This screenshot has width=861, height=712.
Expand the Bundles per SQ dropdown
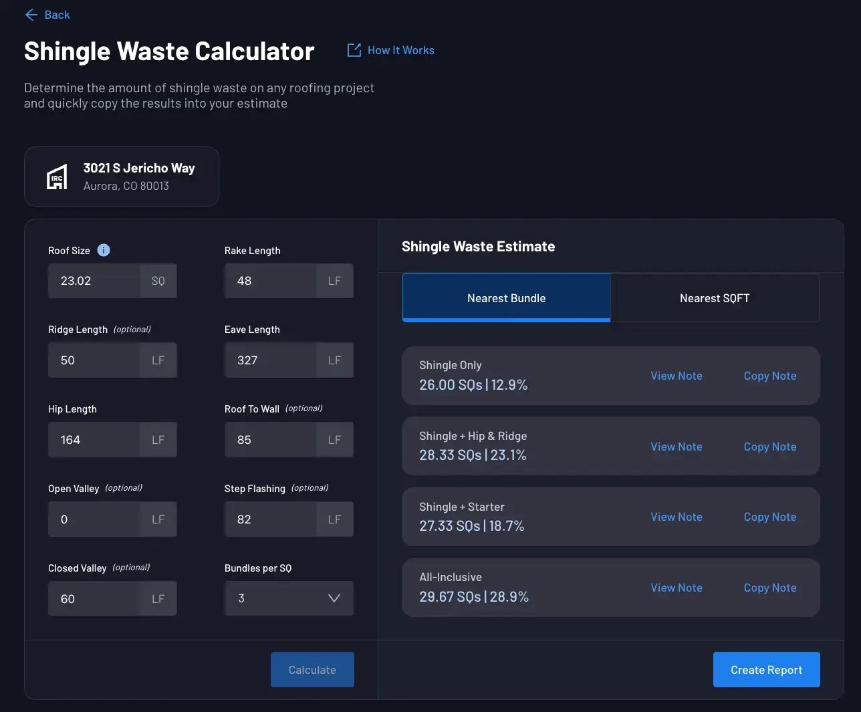[x=288, y=598]
